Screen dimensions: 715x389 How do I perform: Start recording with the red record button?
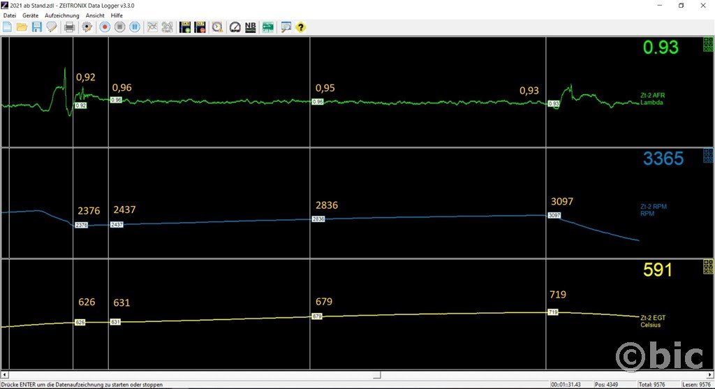click(105, 27)
